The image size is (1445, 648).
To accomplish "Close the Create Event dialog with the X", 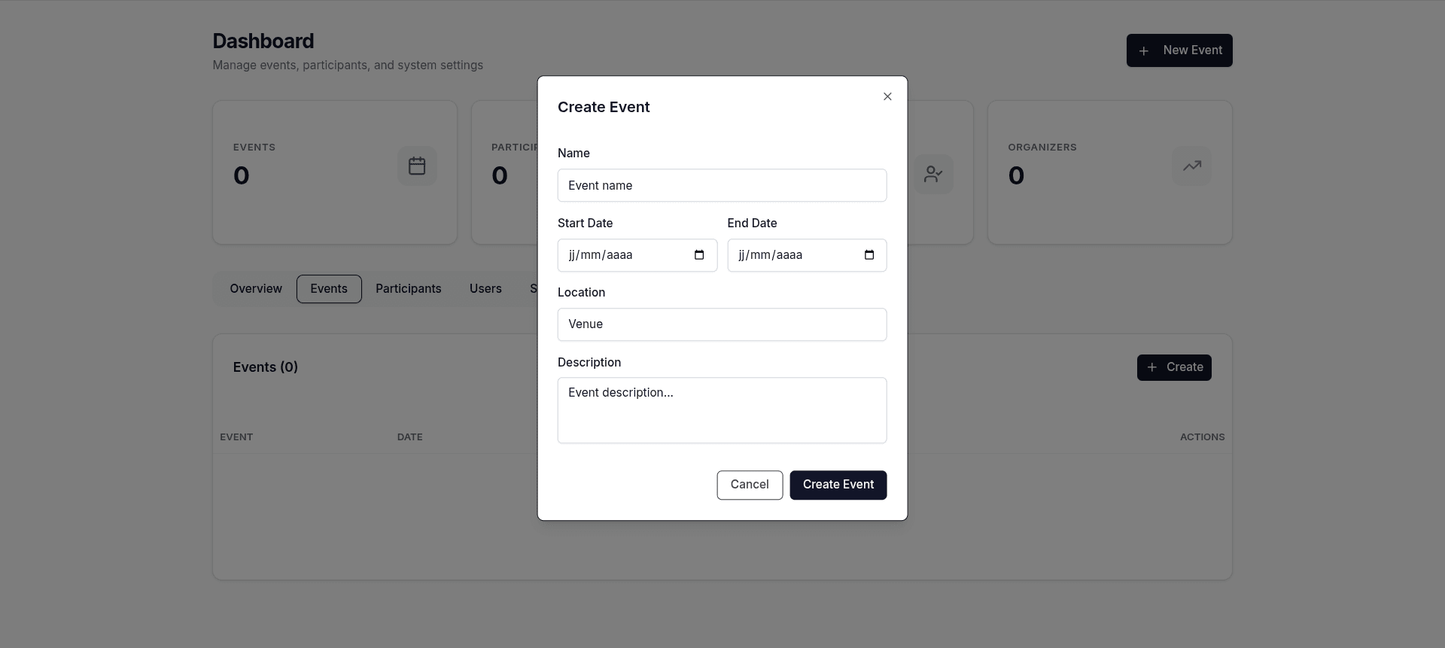I will point(887,96).
